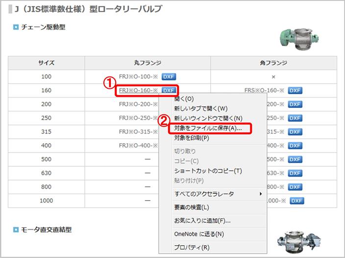
Task: Click size cell 160
Action: click(47, 90)
